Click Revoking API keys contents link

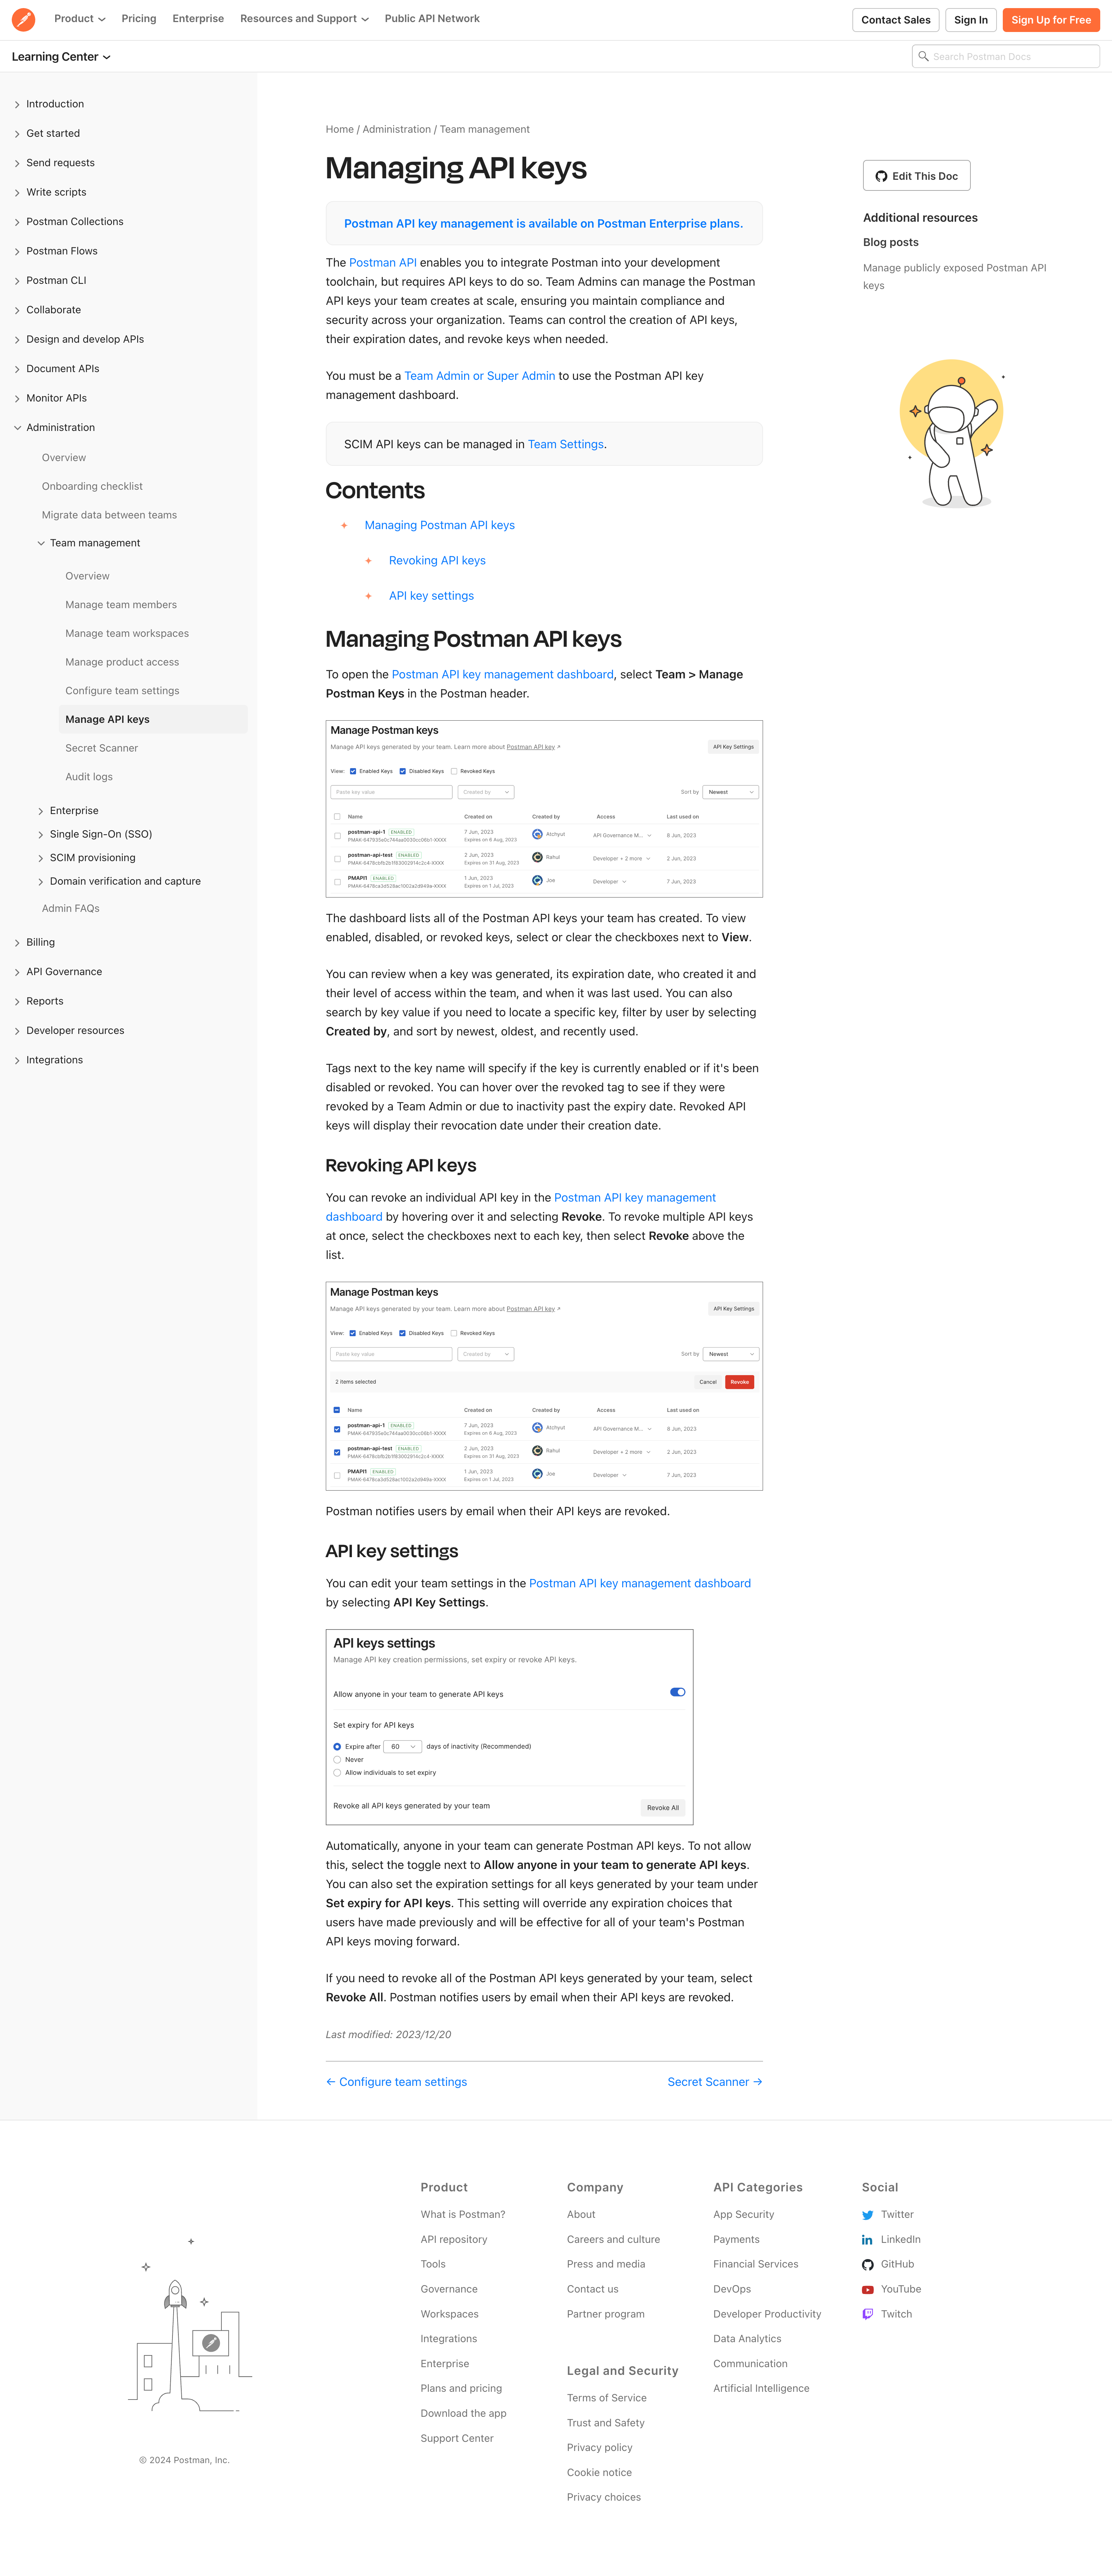pyautogui.click(x=437, y=561)
